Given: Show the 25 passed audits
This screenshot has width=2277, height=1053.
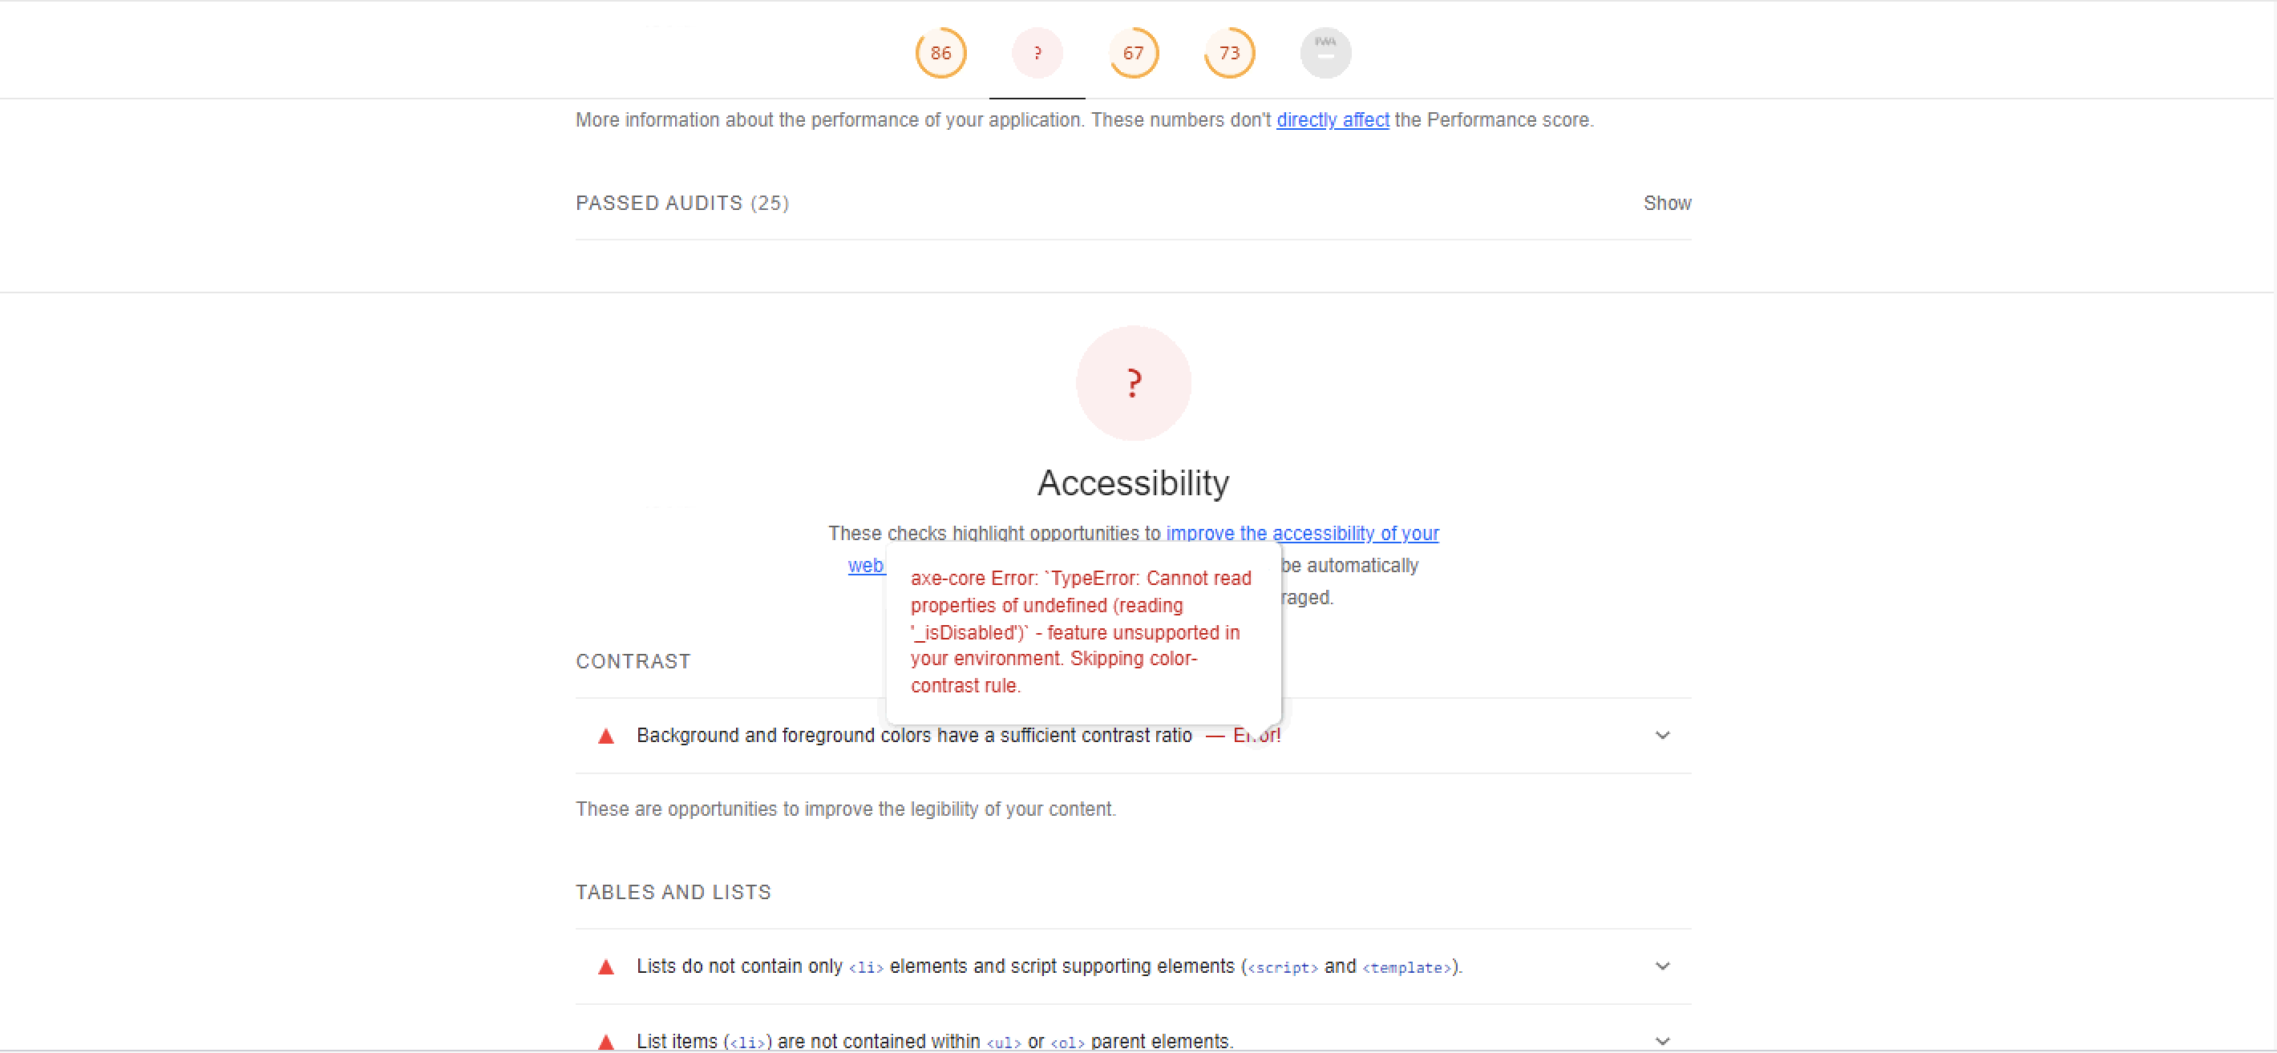Looking at the screenshot, I should coord(1667,202).
